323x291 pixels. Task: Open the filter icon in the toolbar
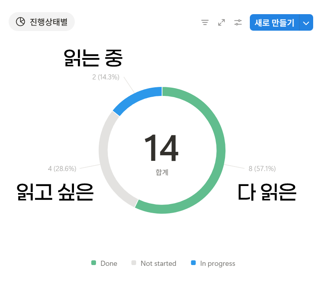tap(205, 22)
